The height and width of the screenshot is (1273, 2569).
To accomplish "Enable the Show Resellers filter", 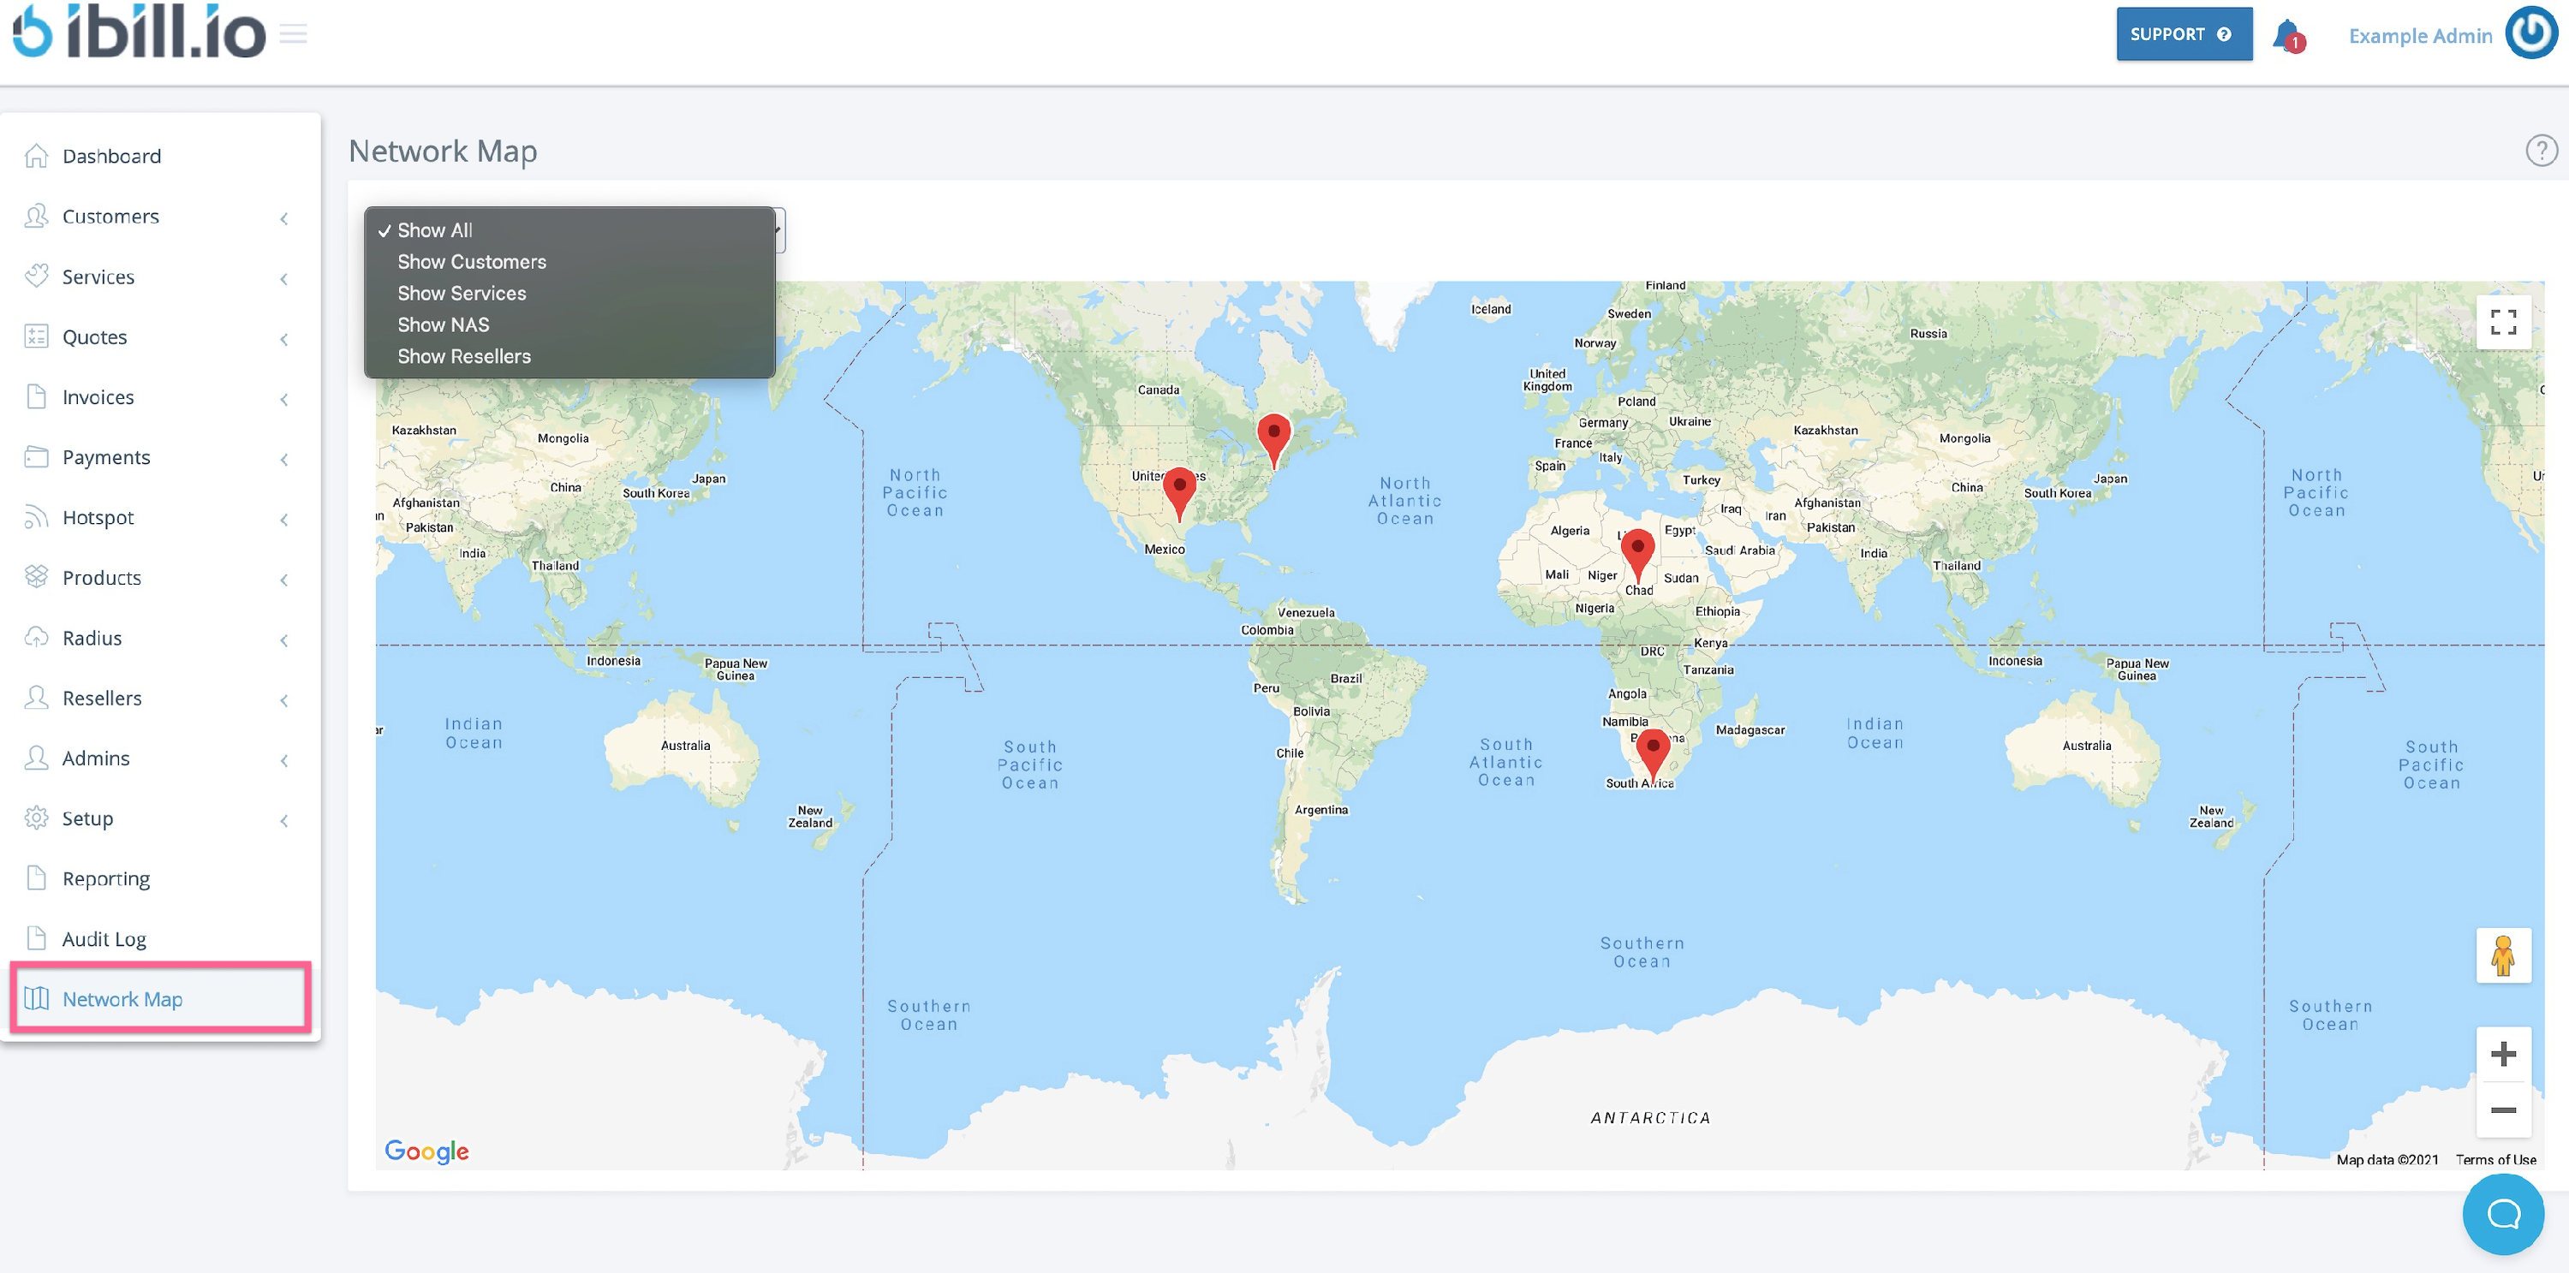I will click(x=464, y=356).
